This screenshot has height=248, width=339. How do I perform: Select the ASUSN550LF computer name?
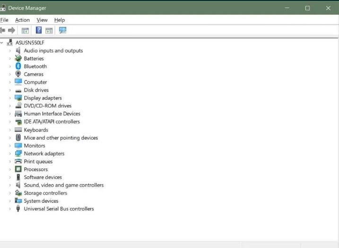30,42
